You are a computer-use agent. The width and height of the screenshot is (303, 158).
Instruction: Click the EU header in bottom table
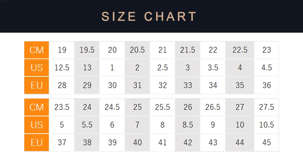click(x=37, y=143)
